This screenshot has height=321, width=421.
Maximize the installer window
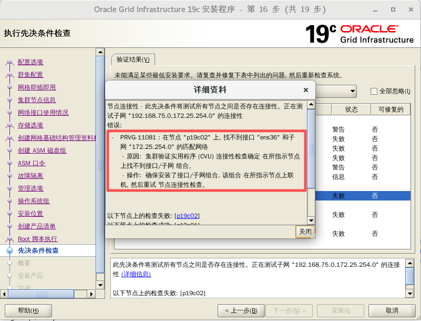pos(393,9)
